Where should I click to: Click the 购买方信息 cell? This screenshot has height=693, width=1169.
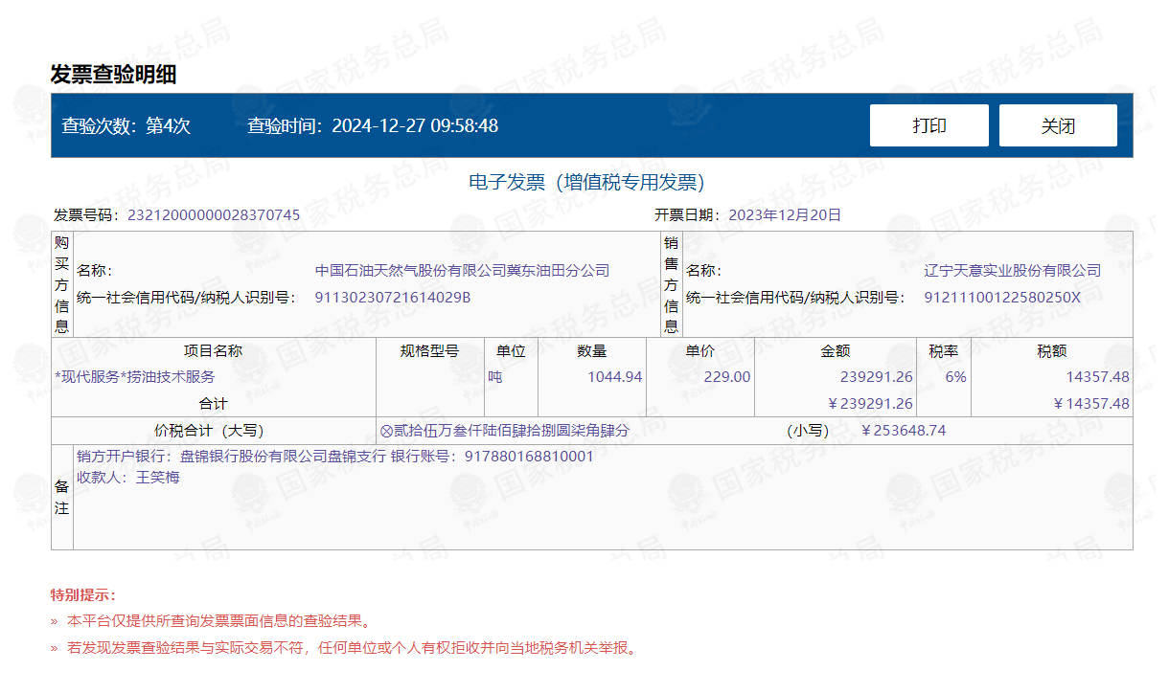pyautogui.click(x=61, y=284)
